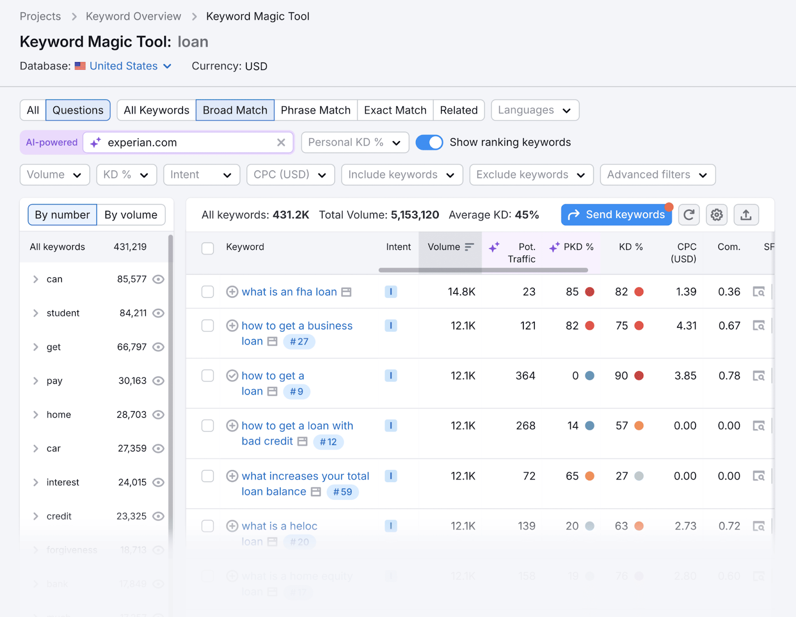Click the plus icon beside what is an fha loan
The image size is (796, 617).
pyautogui.click(x=232, y=292)
